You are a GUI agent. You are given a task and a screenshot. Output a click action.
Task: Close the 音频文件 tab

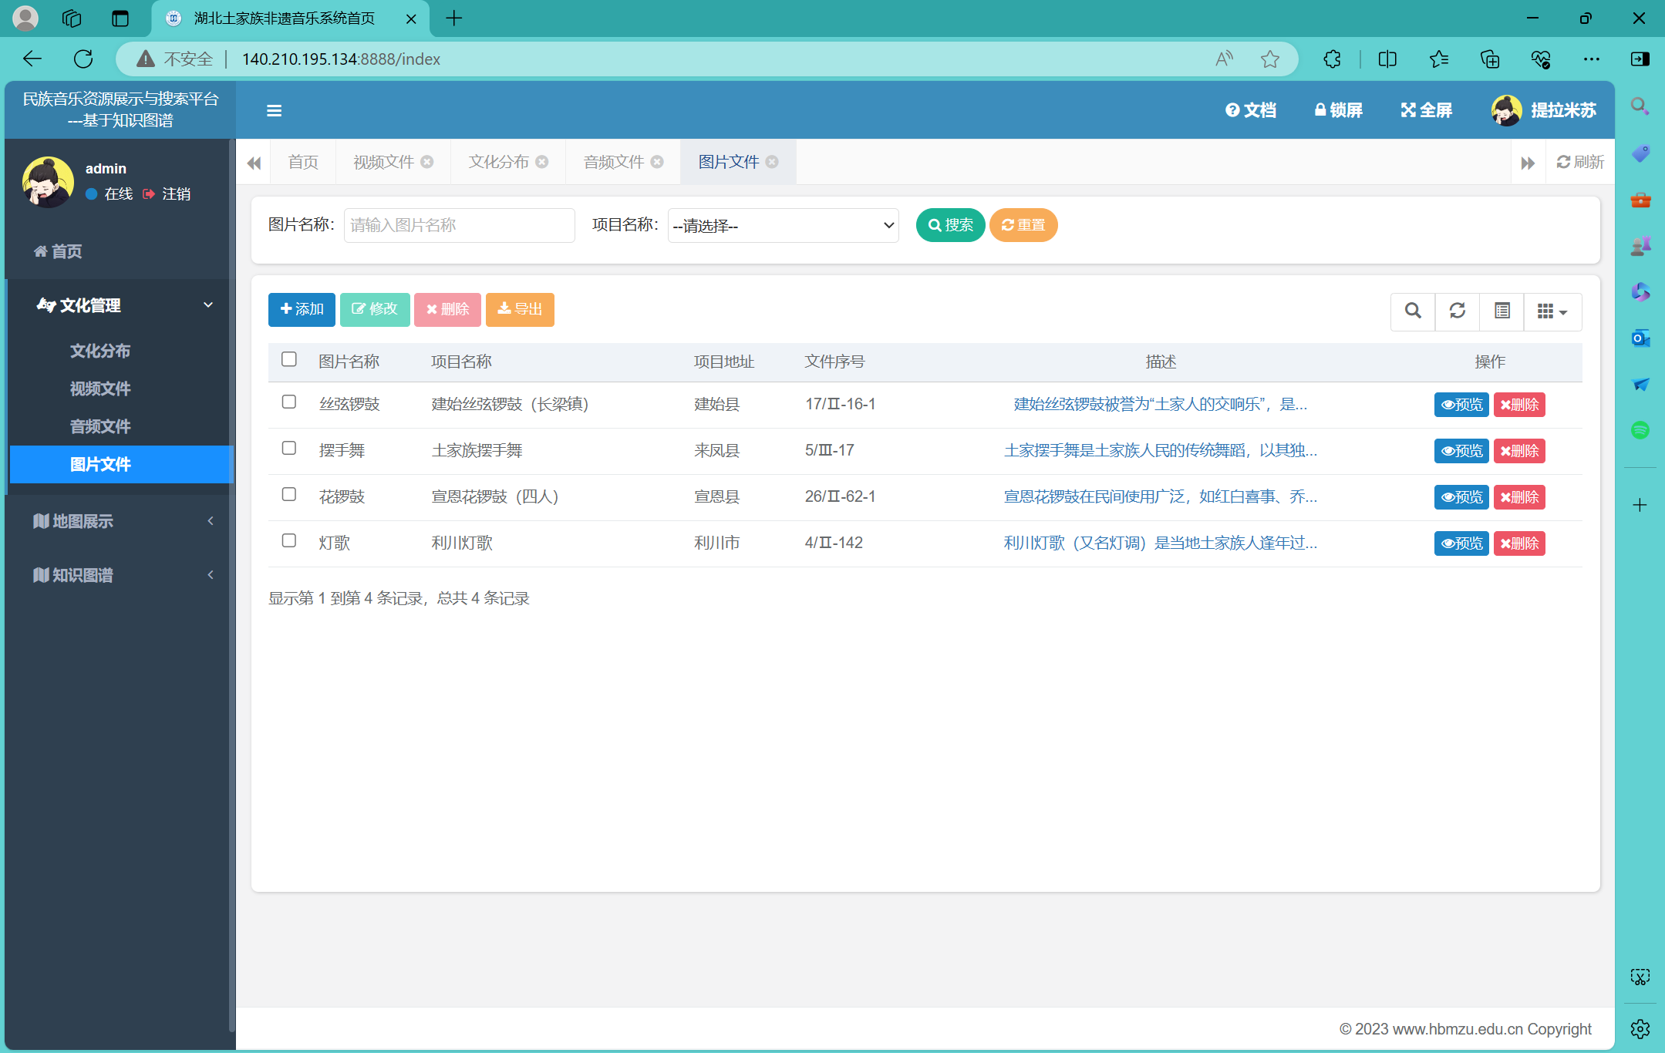pos(657,162)
